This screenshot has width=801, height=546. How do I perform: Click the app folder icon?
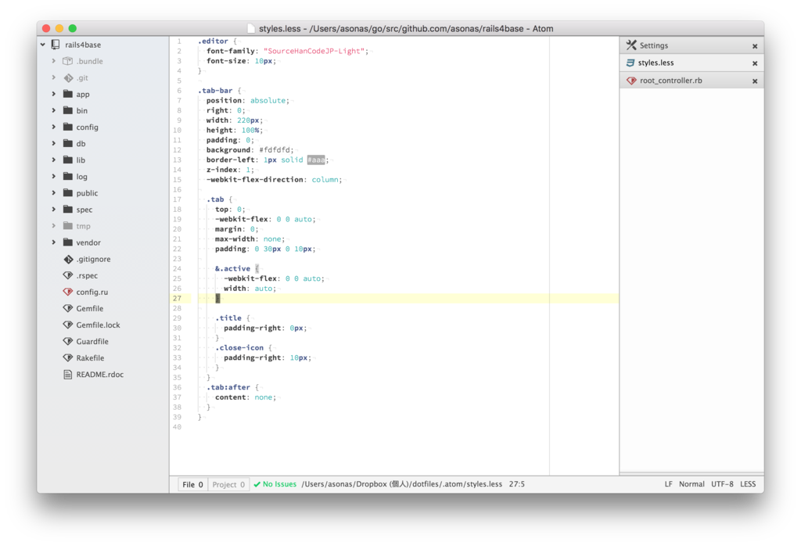click(x=67, y=94)
